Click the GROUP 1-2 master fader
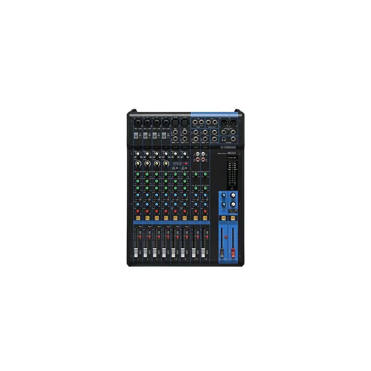371x371 pixels. pos(222,252)
